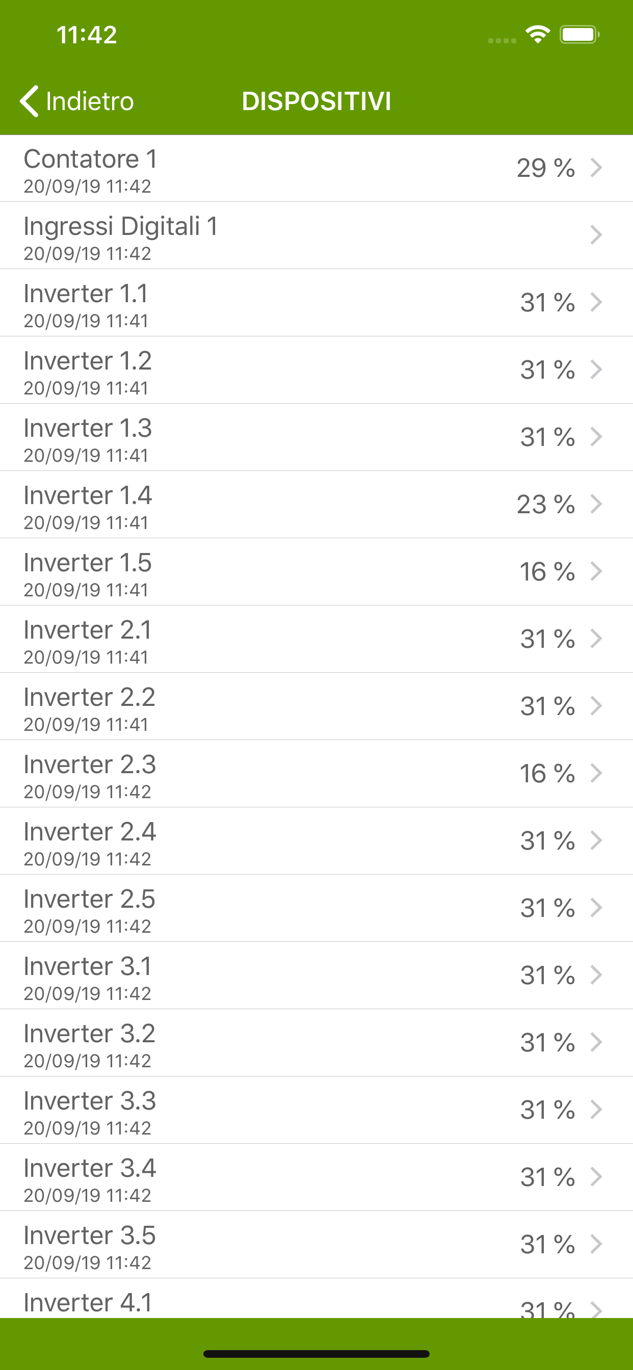This screenshot has width=633, height=1370.
Task: Tap the 16 % value of Inverter 1.5
Action: click(547, 572)
